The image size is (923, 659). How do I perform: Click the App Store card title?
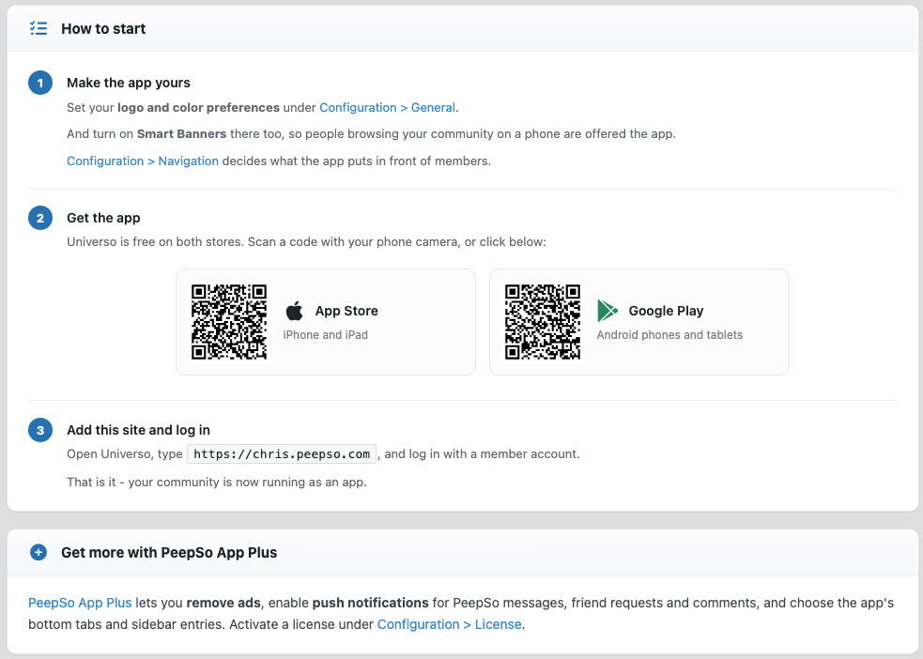click(346, 311)
